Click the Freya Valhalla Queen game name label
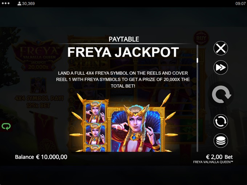247x185 pixels. pyautogui.click(x=213, y=162)
